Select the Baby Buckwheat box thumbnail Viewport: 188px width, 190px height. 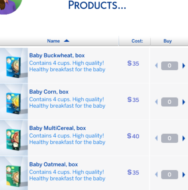click(x=14, y=65)
